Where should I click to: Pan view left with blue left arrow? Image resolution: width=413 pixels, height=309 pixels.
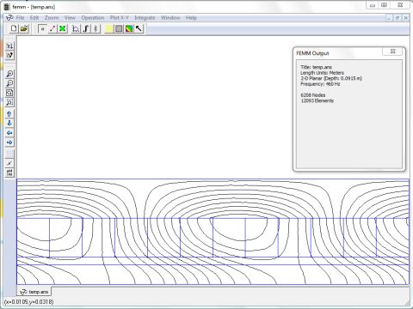pos(9,133)
